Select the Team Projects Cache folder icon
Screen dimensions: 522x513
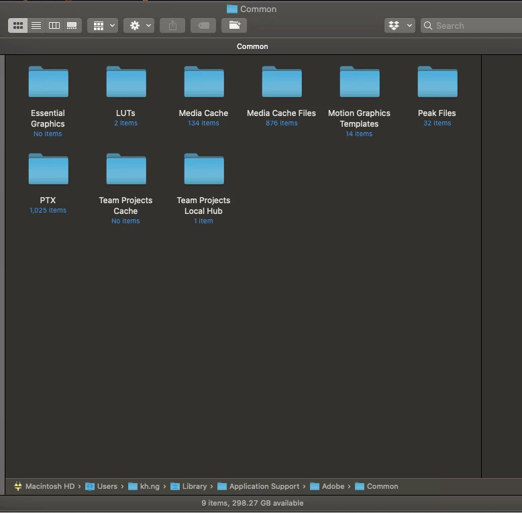pyautogui.click(x=126, y=169)
